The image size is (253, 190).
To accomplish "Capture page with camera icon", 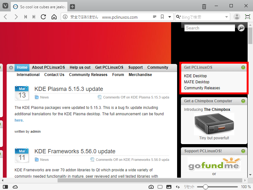I will [151, 187].
